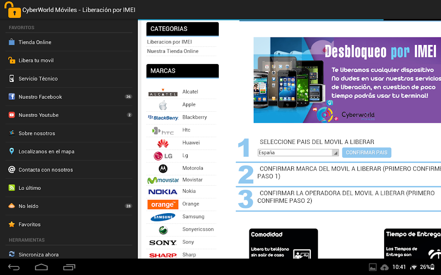This screenshot has width=441, height=275.
Task: Select the Apple brand logo
Action: pyautogui.click(x=163, y=105)
